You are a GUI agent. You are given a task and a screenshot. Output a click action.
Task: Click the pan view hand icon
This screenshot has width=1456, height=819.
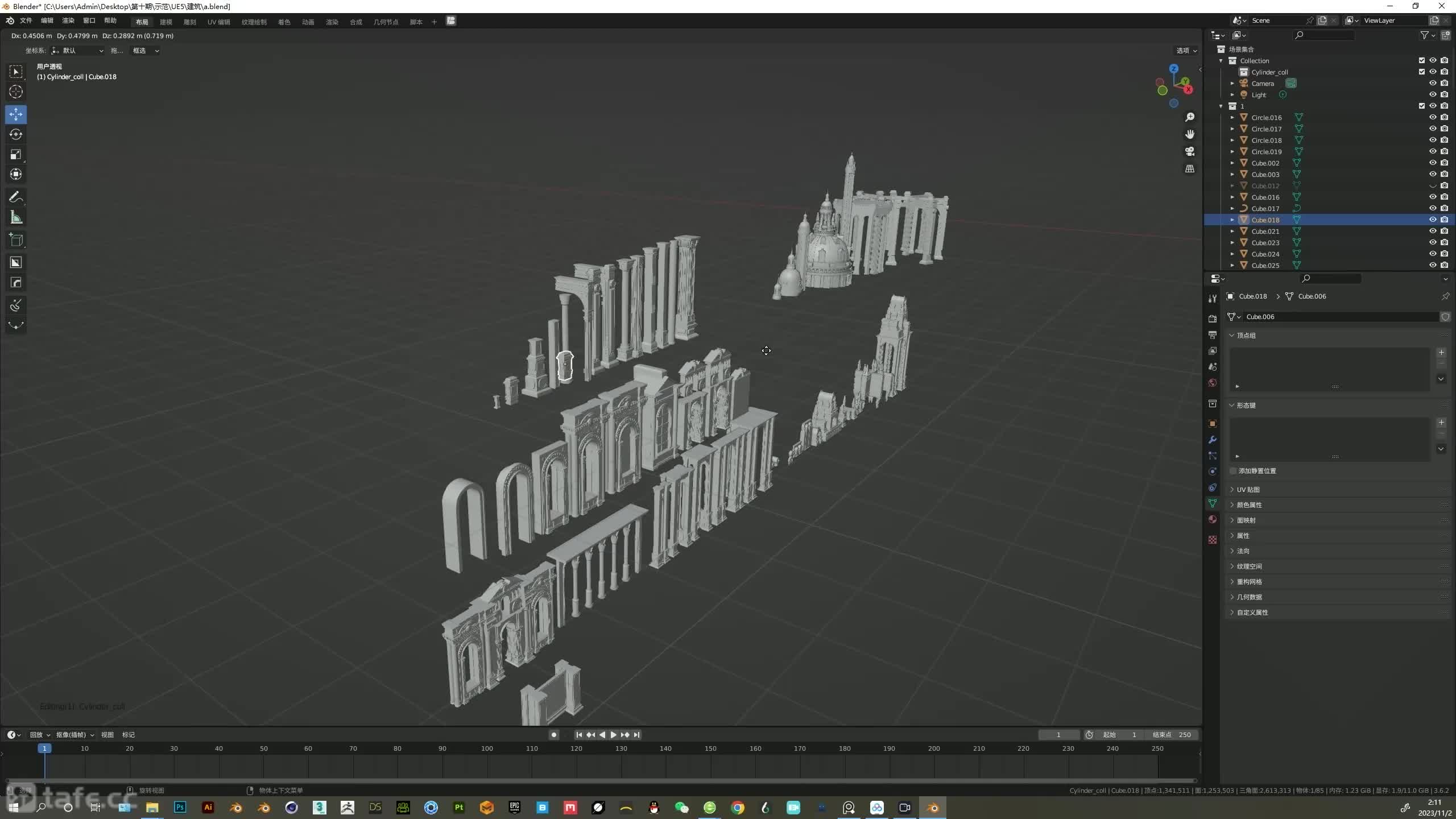pos(1189,134)
